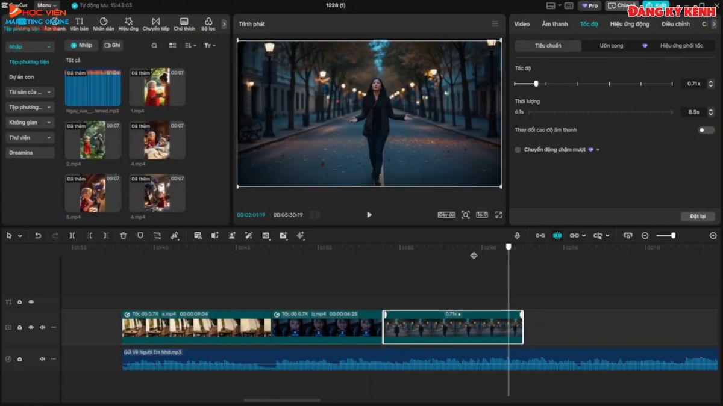Open the voice record microphone icon
The width and height of the screenshot is (723, 406).
[x=518, y=235]
